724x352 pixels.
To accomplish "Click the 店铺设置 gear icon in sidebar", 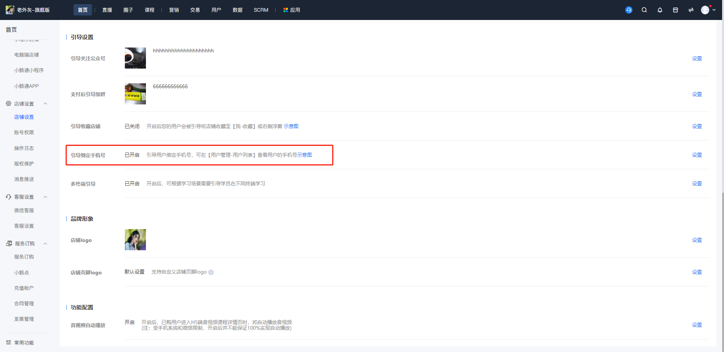I will (x=8, y=103).
